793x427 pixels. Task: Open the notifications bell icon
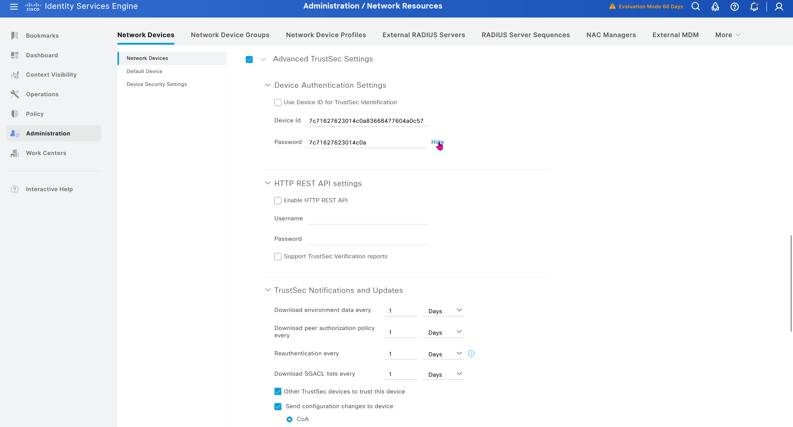(754, 6)
